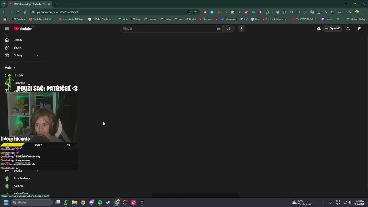Click the YouTube logo

point(23,28)
